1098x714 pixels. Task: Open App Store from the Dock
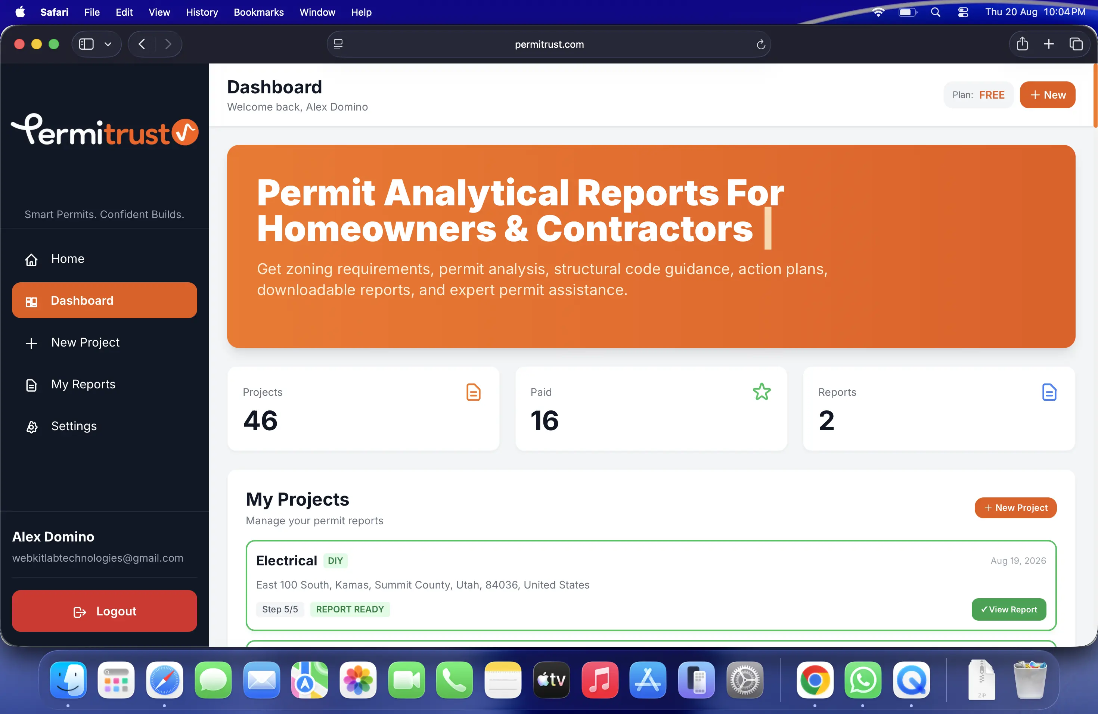648,680
